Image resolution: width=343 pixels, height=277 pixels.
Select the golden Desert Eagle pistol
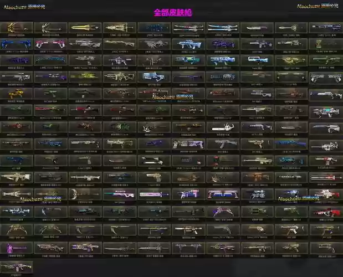point(154,177)
